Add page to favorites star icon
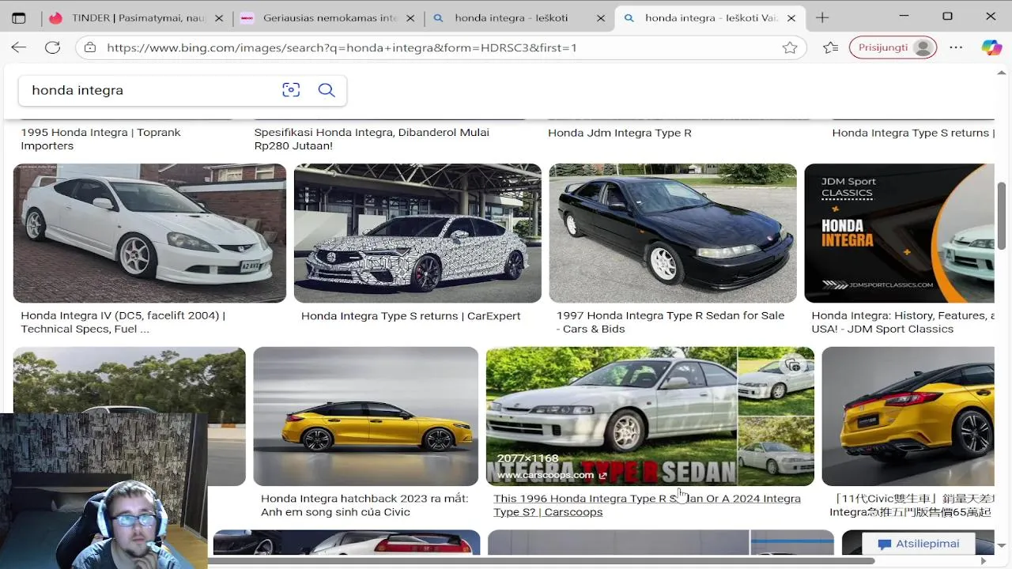The height and width of the screenshot is (569, 1012). click(x=790, y=47)
